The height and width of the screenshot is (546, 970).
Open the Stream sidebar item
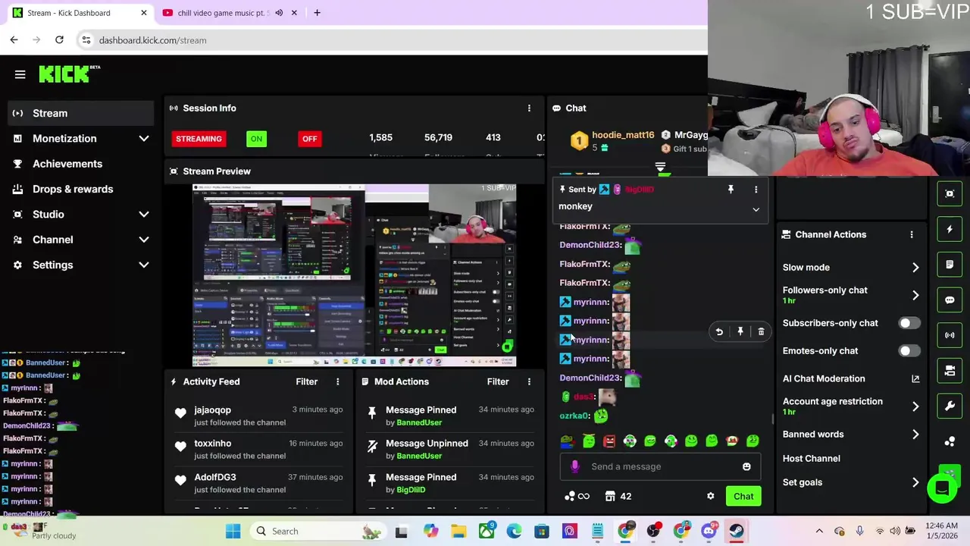click(80, 113)
